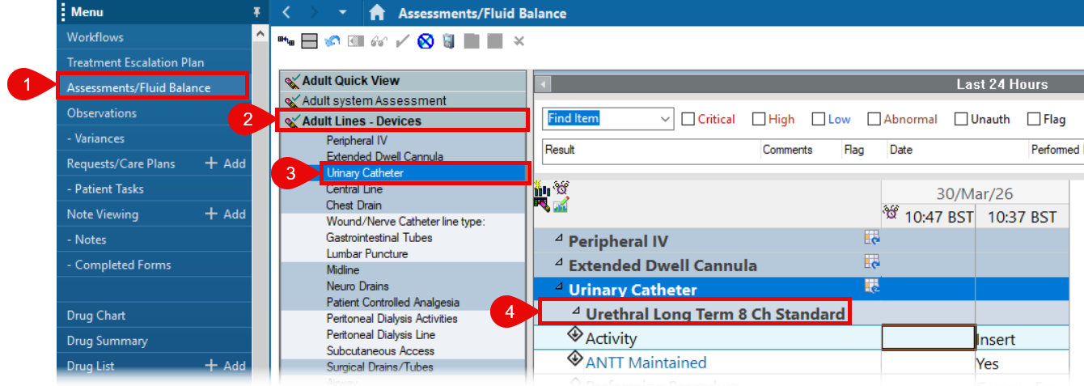Click the icon beside the Peripheral IV row
Screen dimensions: 1084x386
(x=871, y=238)
